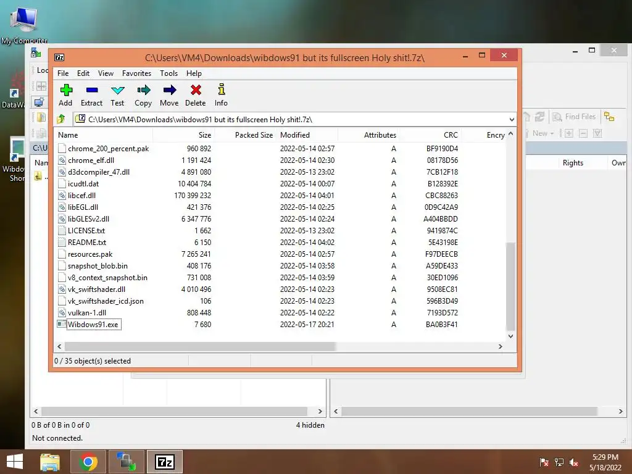Click the 7z icon in the title bar

point(59,57)
